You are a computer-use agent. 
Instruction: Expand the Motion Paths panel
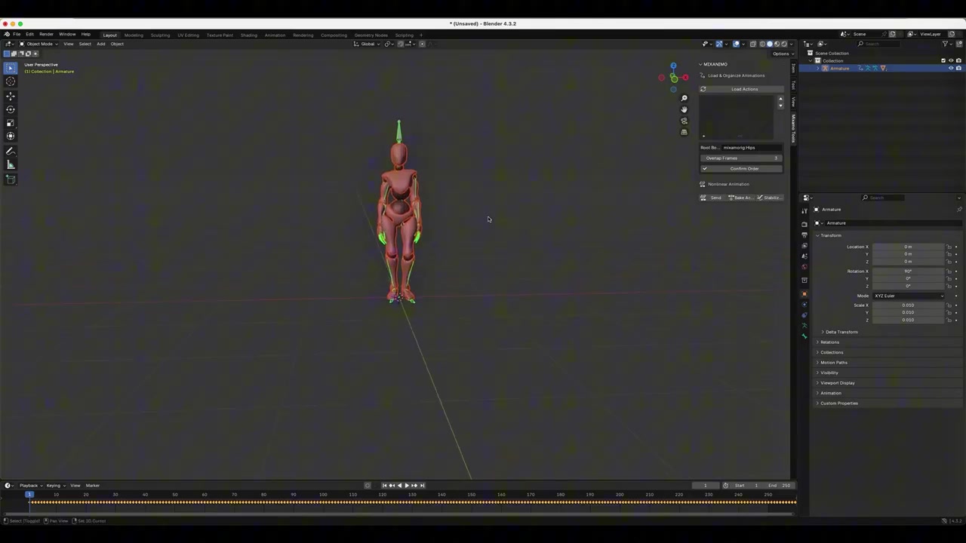[x=833, y=363]
